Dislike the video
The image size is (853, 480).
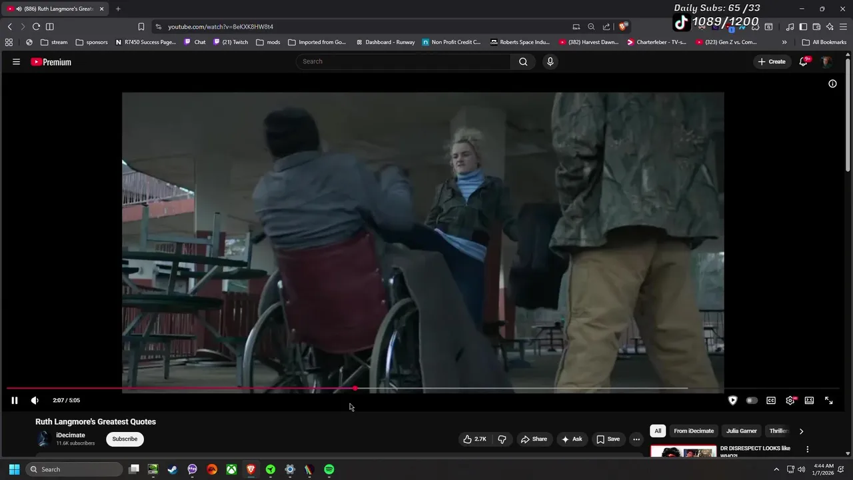(502, 439)
